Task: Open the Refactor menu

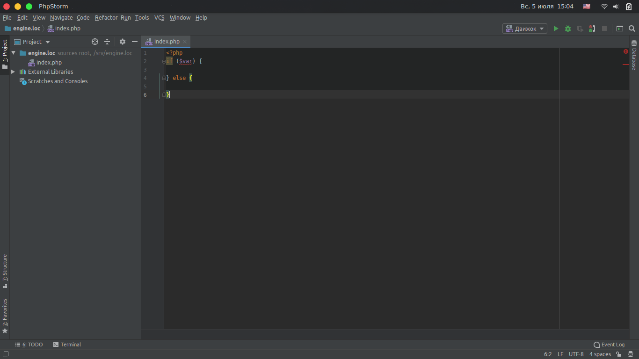Action: coord(106,17)
